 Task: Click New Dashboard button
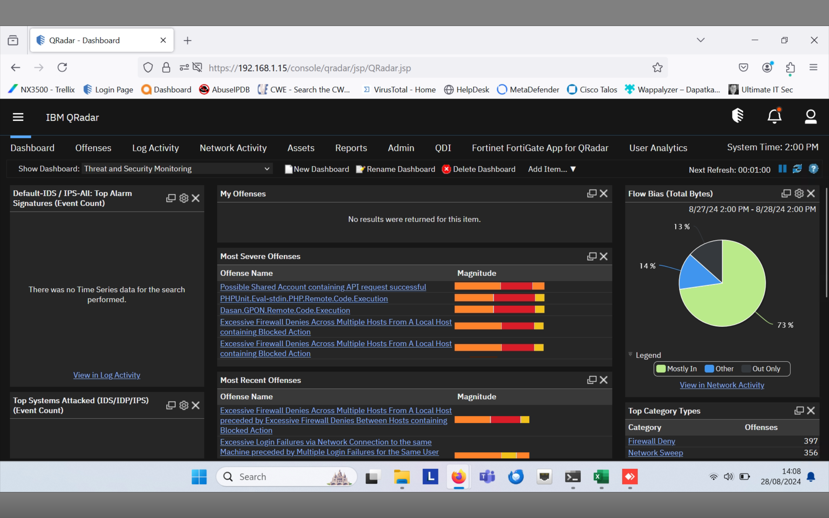point(317,169)
